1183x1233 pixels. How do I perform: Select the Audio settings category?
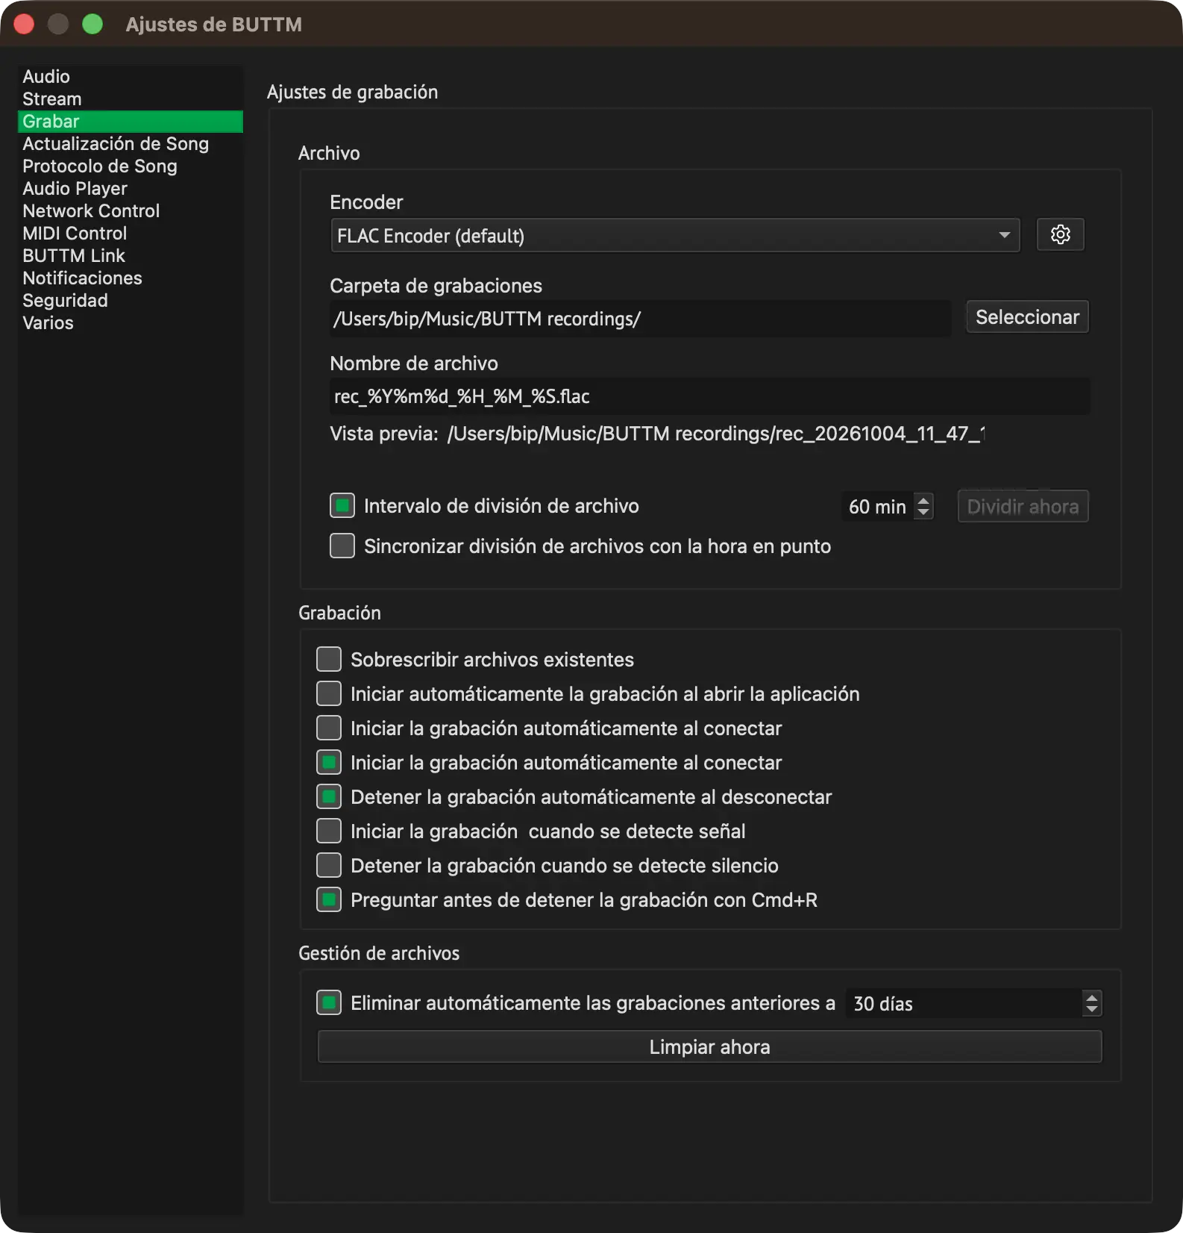[x=130, y=77]
